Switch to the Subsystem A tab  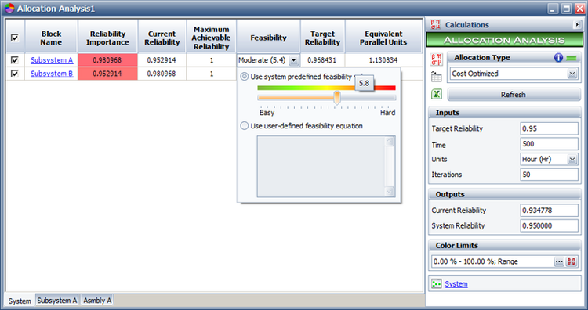(57, 301)
